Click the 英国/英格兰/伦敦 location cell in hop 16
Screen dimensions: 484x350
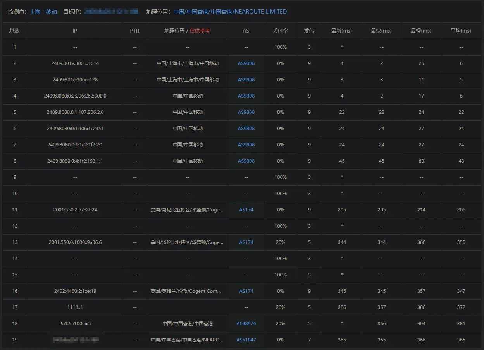(187, 291)
